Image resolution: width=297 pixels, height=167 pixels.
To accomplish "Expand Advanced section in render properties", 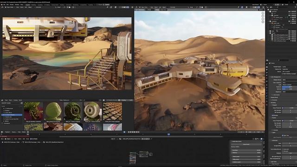I will point(274,141).
